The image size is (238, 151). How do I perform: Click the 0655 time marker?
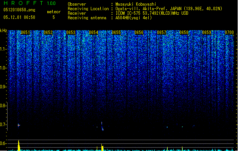[x=116, y=32]
